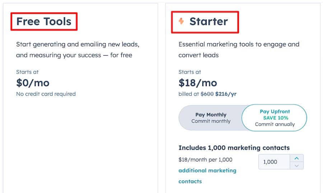Switch to Pay Upfront annual billing

[x=275, y=118]
